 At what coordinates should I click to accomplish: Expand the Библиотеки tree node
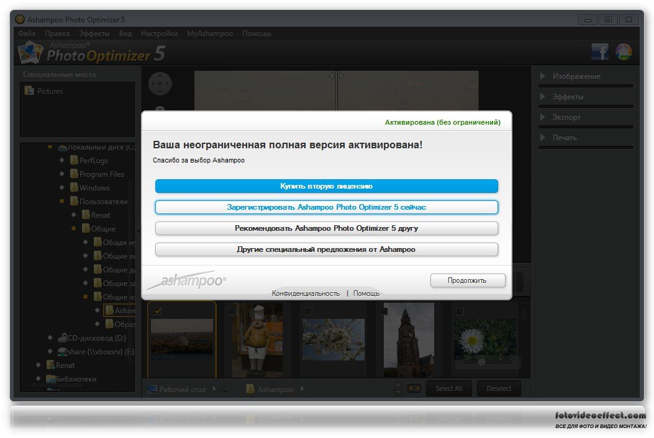click(39, 379)
